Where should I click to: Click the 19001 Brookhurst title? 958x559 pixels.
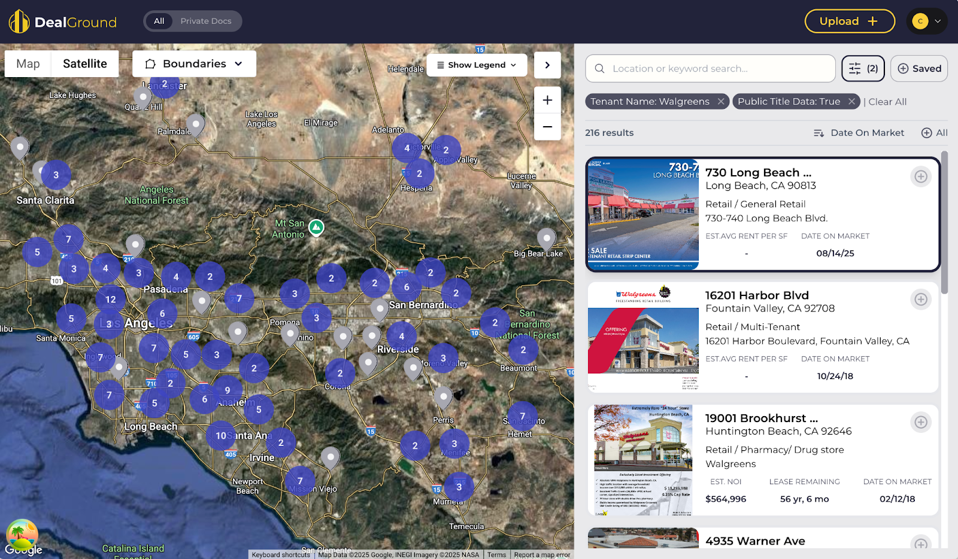(x=762, y=418)
